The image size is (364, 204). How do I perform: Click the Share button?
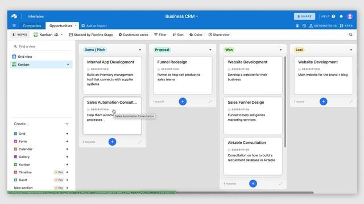tap(304, 16)
